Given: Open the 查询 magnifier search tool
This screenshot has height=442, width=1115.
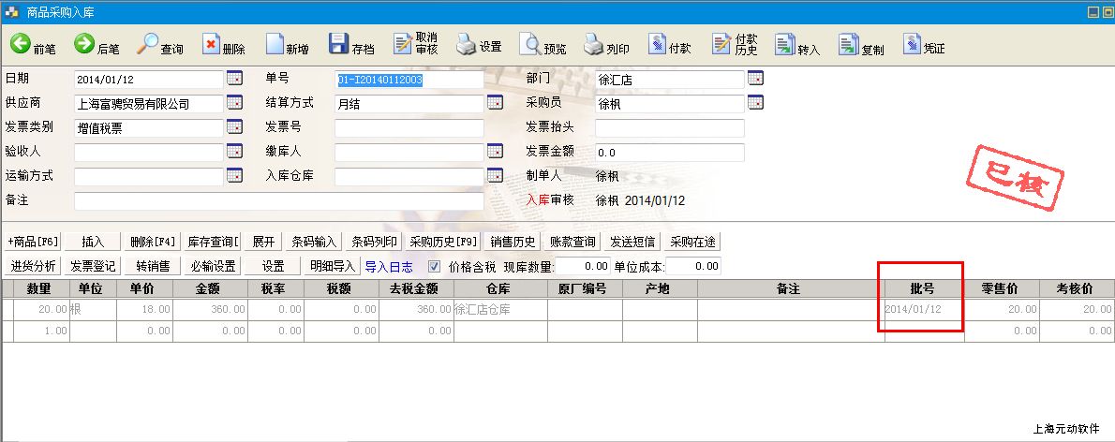Looking at the screenshot, I should pos(149,44).
